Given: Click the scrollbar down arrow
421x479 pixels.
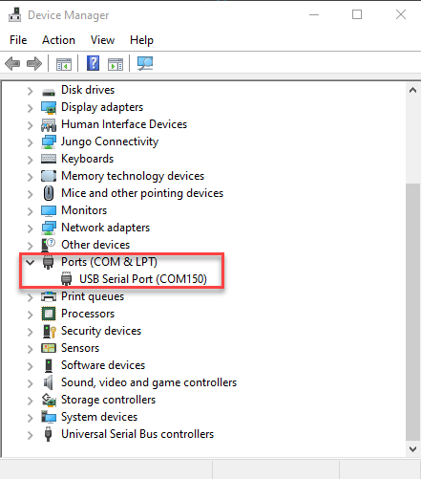Looking at the screenshot, I should [x=413, y=449].
